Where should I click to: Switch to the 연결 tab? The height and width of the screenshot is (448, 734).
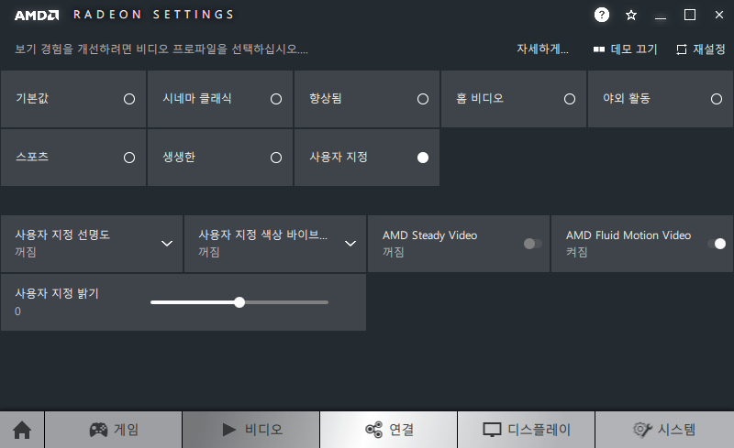tap(388, 430)
